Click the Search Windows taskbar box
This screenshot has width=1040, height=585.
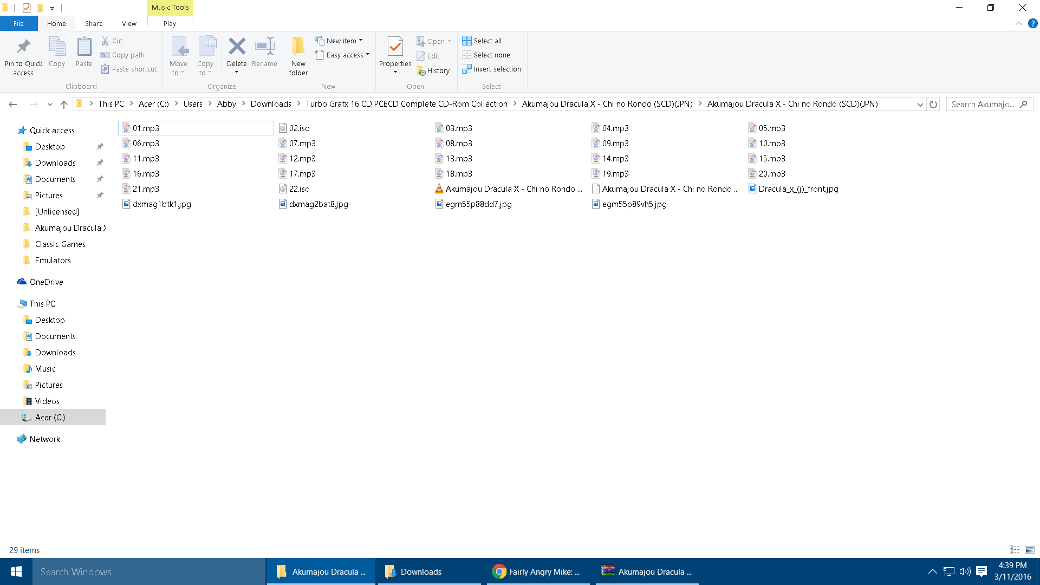click(x=149, y=571)
